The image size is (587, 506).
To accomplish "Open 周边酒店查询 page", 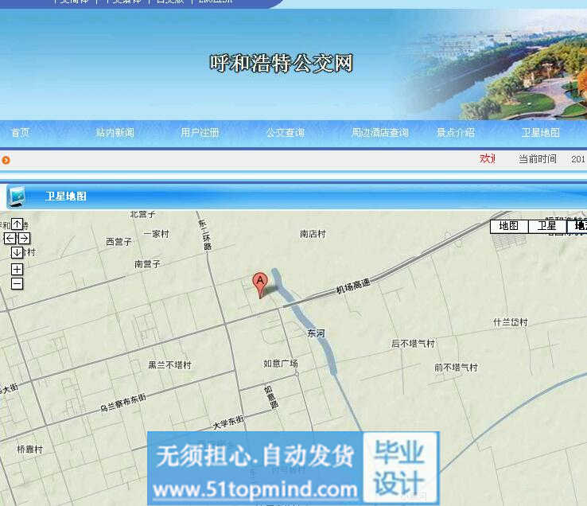I will (x=380, y=133).
